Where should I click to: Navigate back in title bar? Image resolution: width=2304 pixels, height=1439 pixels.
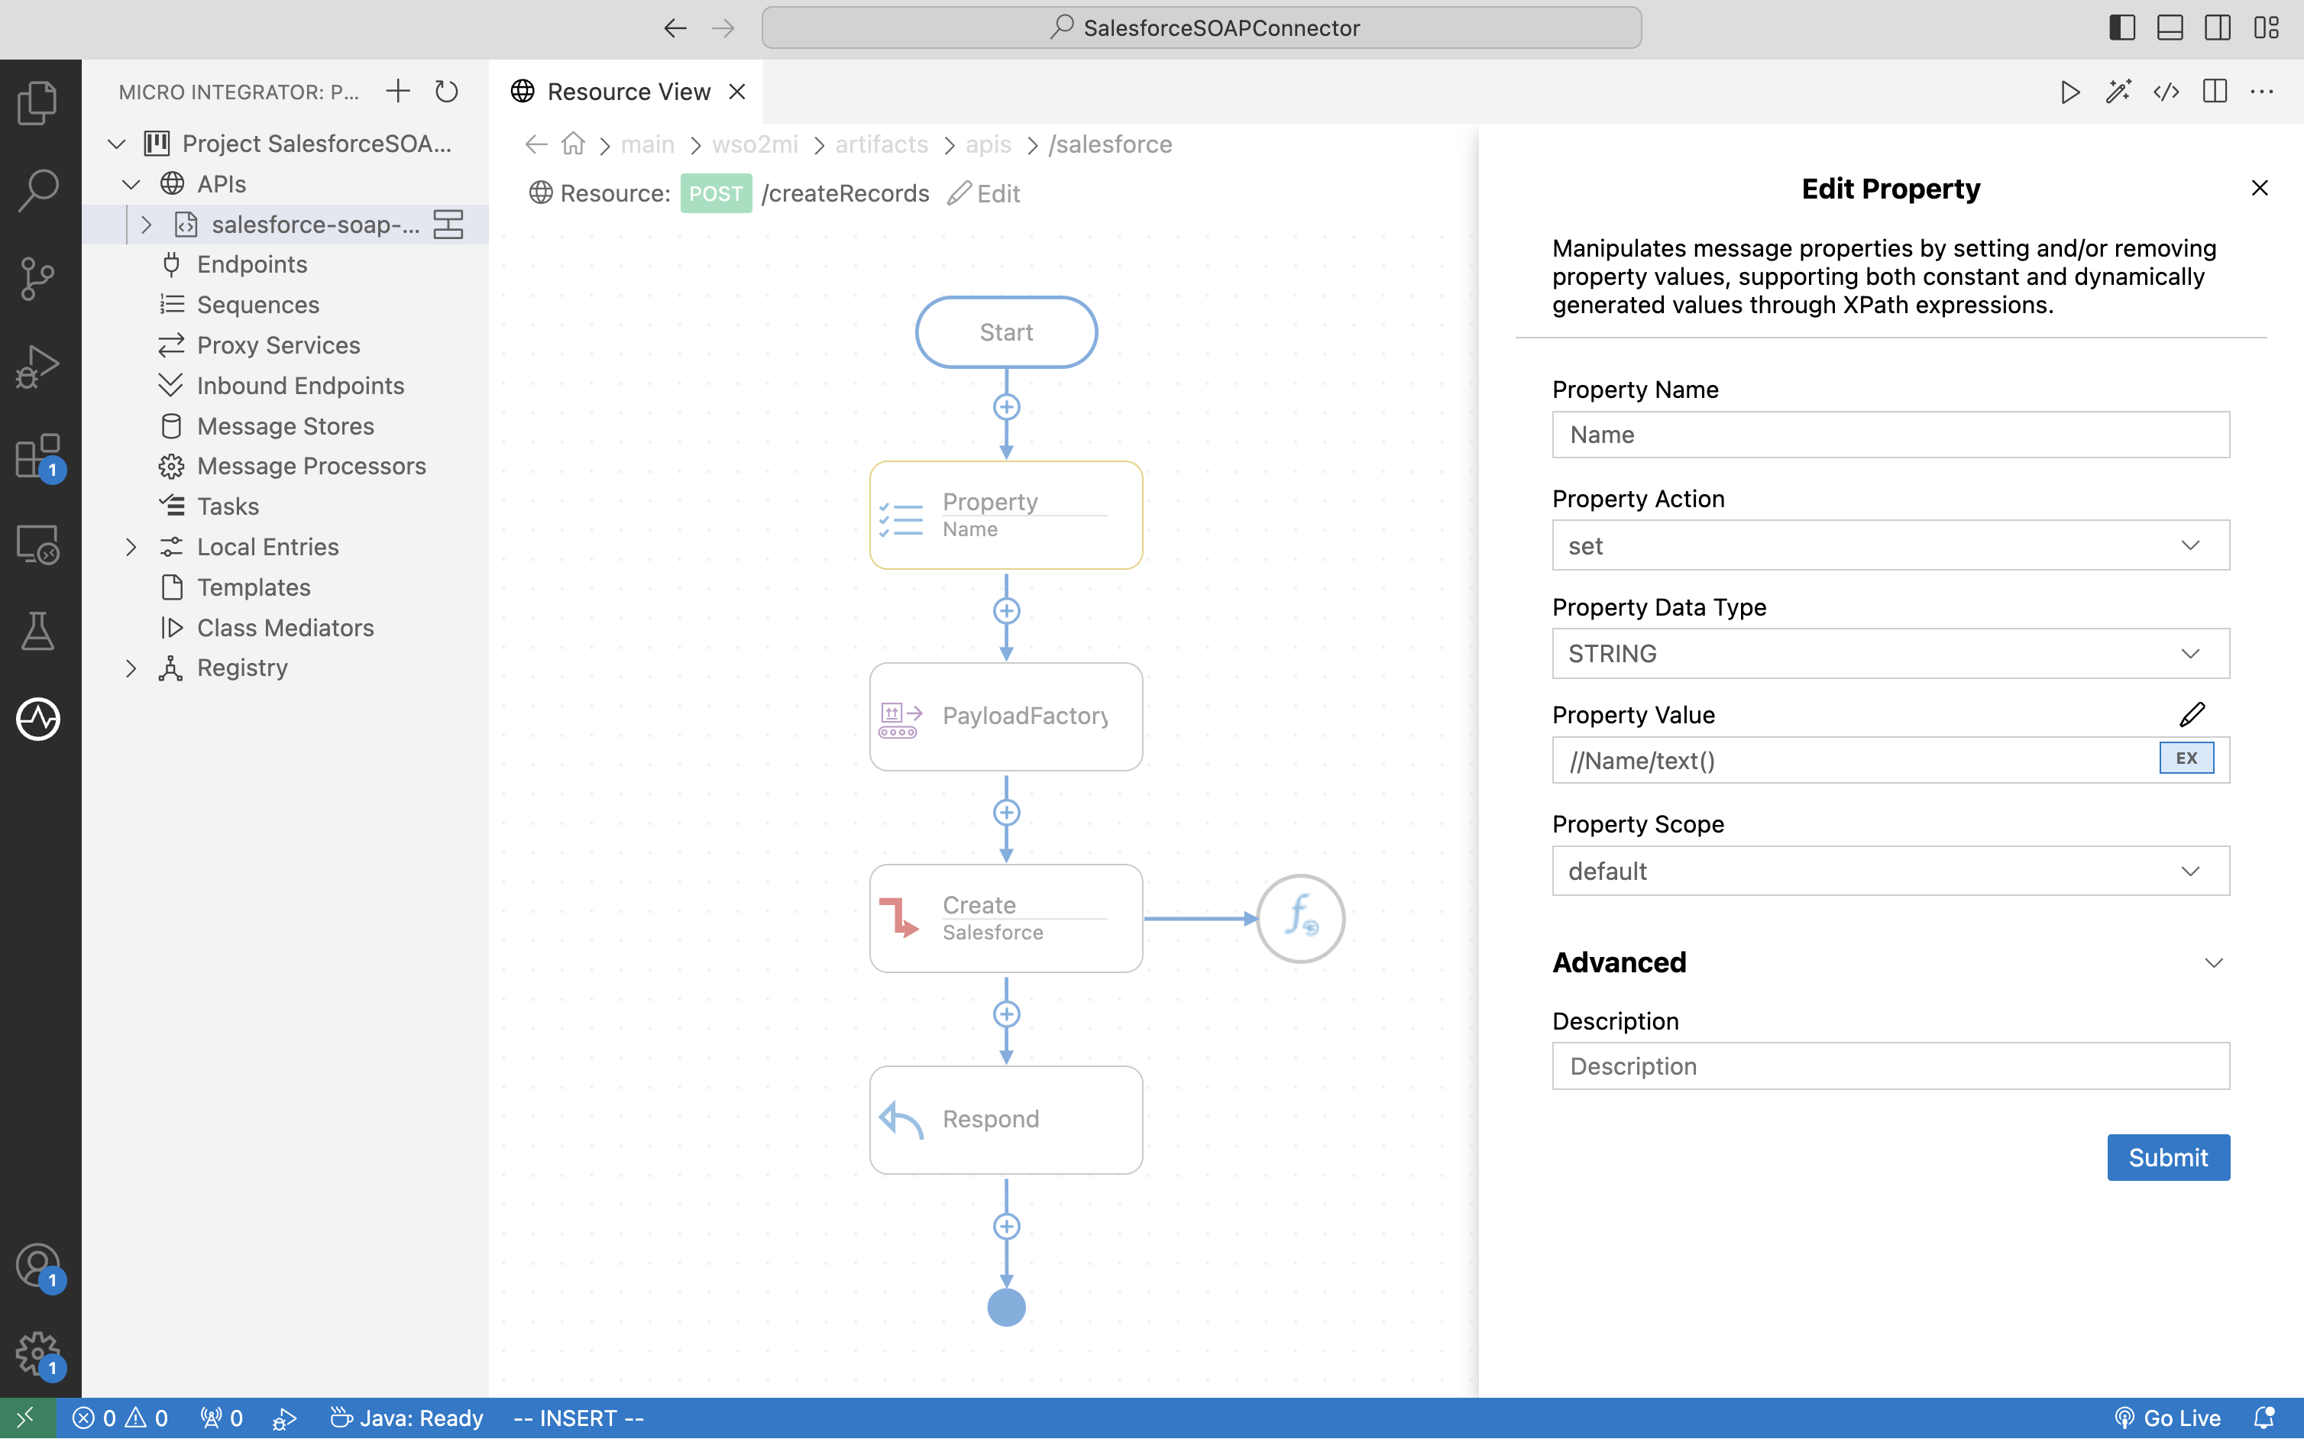pos(675,27)
